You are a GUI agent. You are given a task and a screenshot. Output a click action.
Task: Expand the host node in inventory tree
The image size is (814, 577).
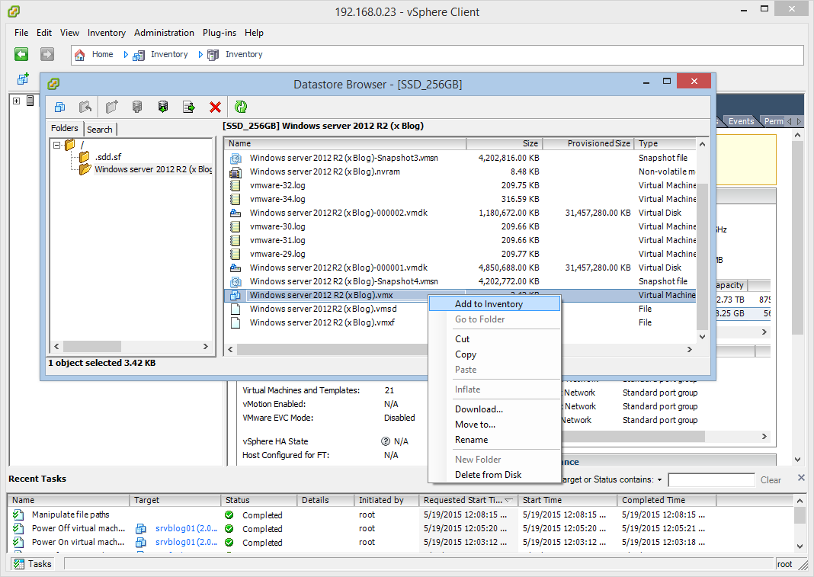click(x=17, y=101)
